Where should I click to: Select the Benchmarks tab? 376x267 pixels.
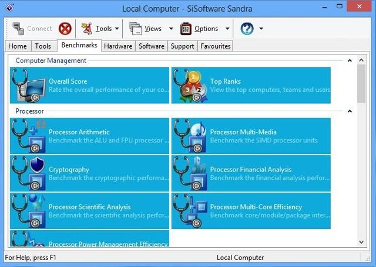tap(79, 46)
